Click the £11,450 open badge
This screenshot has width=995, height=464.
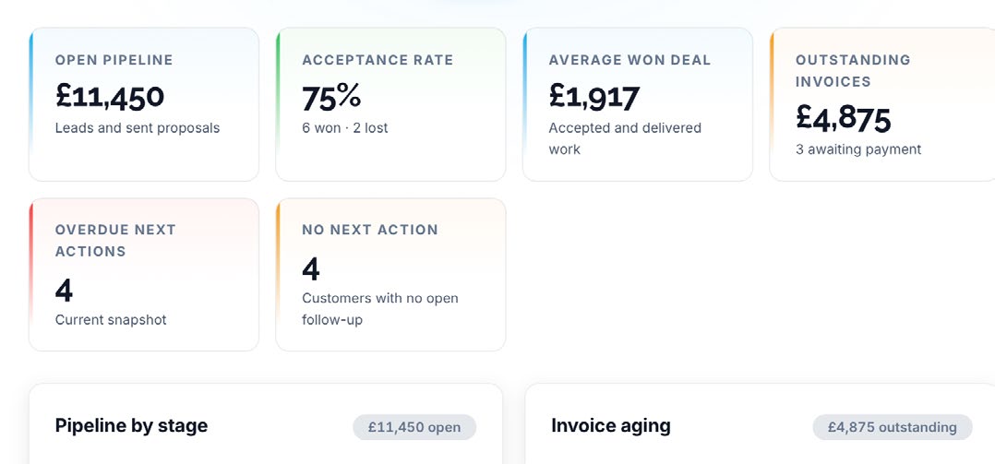pos(414,427)
